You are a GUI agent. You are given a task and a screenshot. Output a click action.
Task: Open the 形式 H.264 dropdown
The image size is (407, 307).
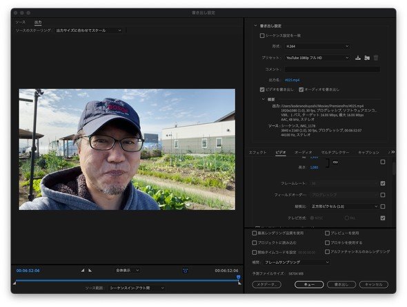click(x=317, y=46)
